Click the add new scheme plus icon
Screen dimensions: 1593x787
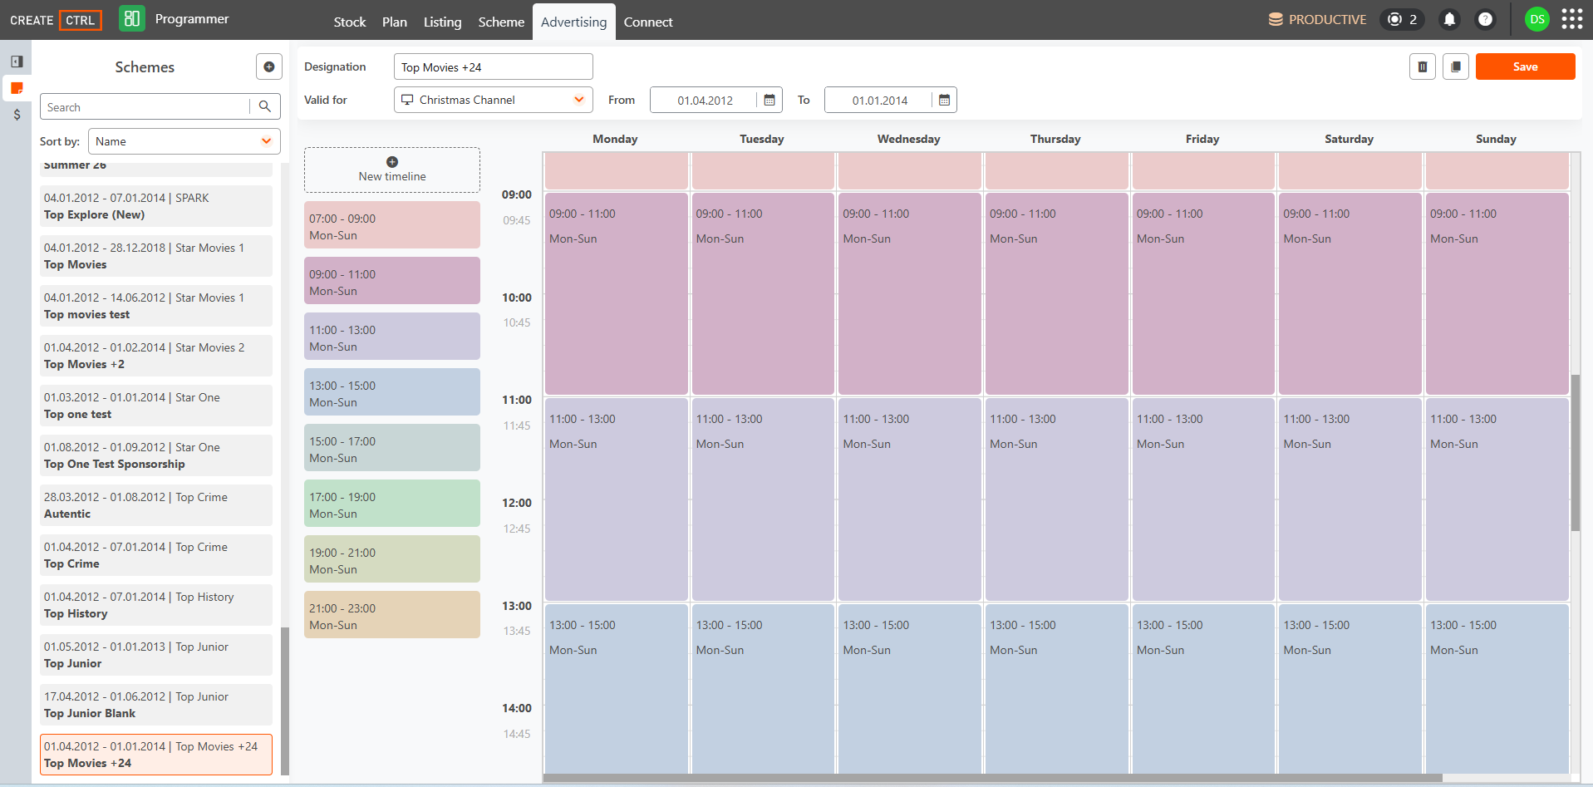[269, 66]
